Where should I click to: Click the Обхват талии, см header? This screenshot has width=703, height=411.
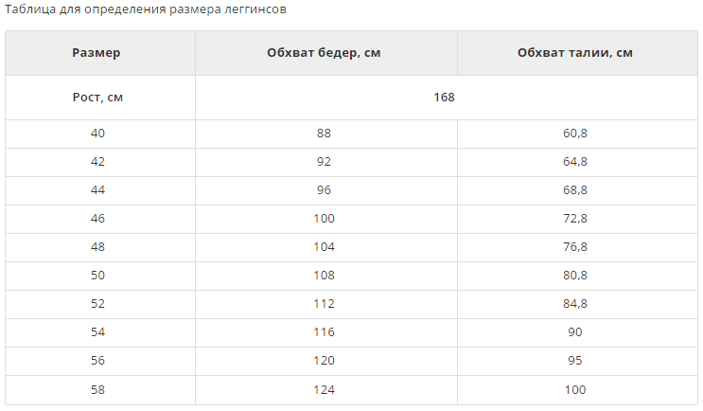click(x=575, y=53)
